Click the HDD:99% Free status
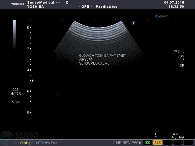Image resolution: width=195 pixels, height=146 pixels. (x=46, y=143)
